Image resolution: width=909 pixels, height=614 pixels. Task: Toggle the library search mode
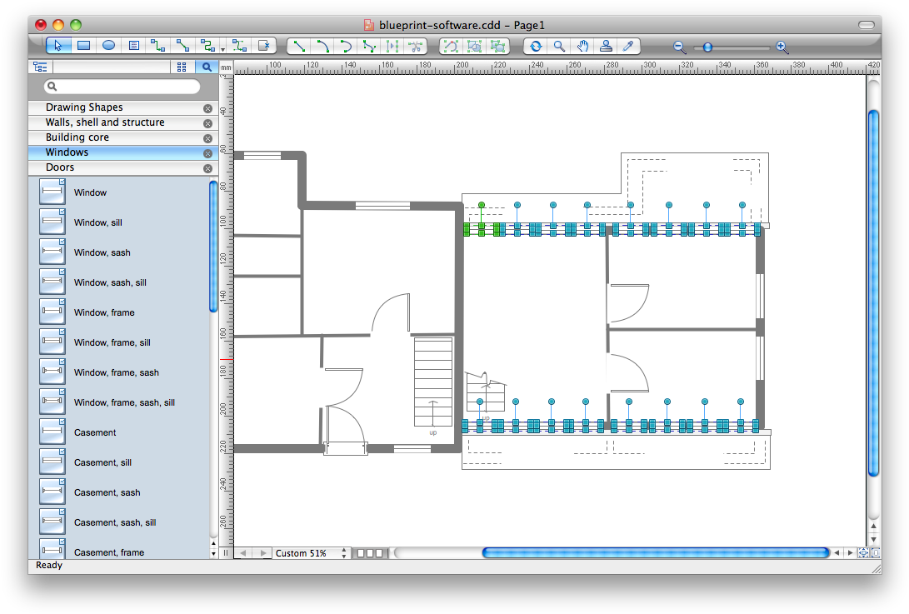click(207, 67)
